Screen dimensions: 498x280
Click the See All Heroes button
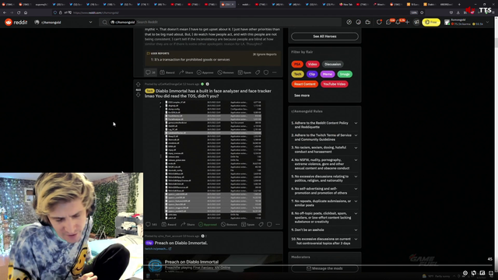[324, 37]
